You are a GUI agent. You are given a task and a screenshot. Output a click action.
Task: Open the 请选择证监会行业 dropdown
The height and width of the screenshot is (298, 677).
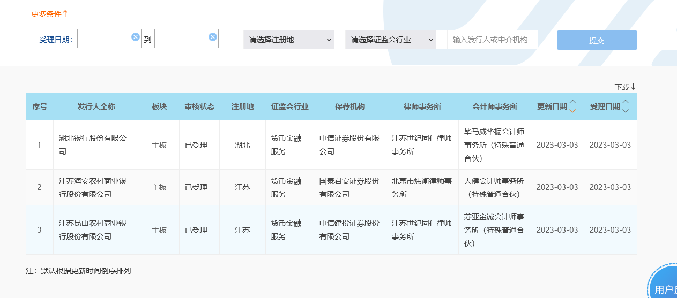pyautogui.click(x=391, y=40)
